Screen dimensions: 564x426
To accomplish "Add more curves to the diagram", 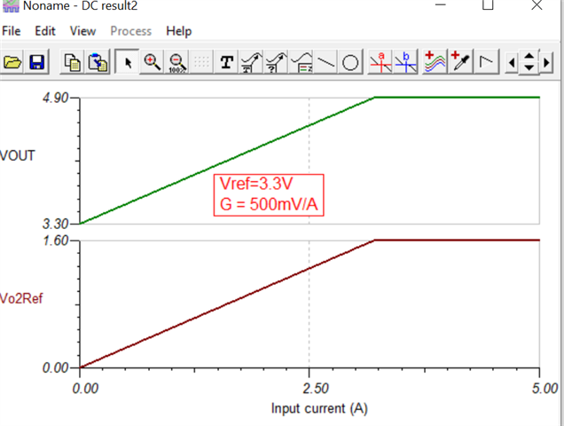I will click(435, 62).
